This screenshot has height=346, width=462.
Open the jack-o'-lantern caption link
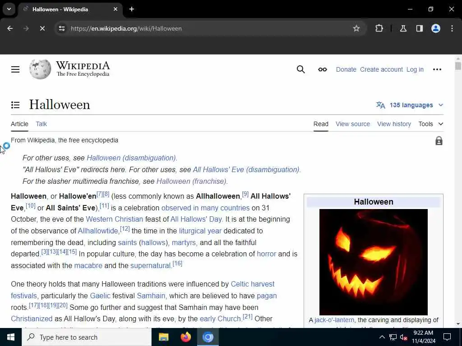(x=334, y=320)
